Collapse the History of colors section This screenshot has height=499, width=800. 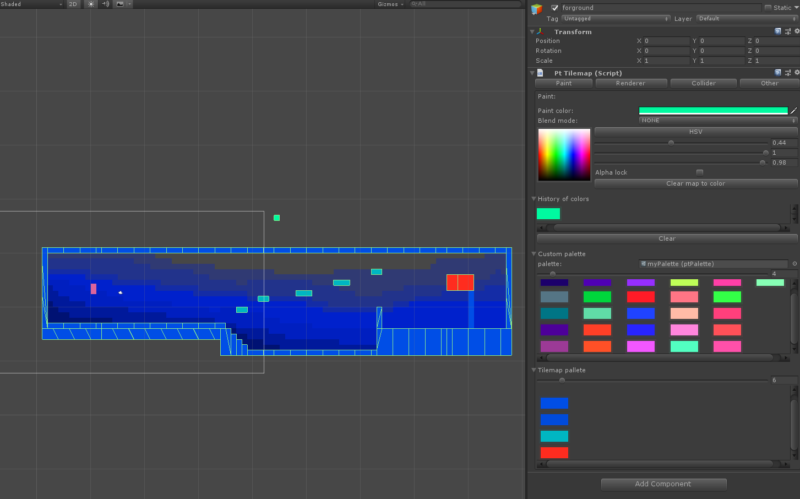pos(534,199)
